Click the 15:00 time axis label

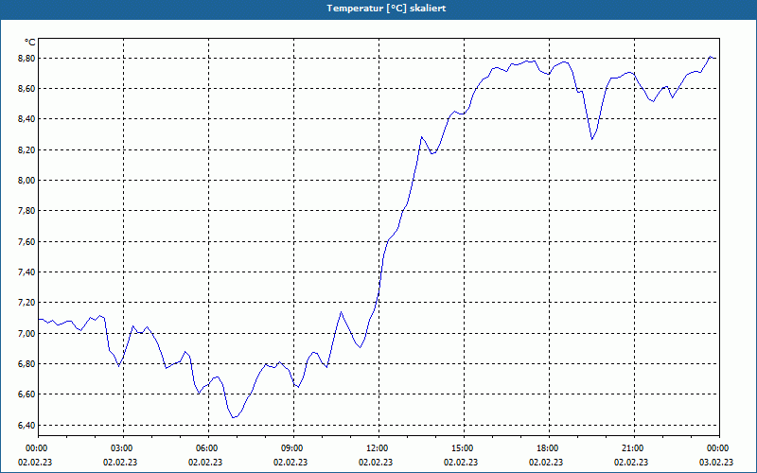[x=461, y=448]
